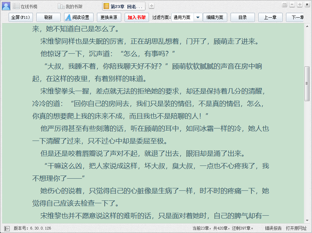Click the 全屏(F11) fullscreen button
This screenshot has width=312, height=233.
coord(20,17)
